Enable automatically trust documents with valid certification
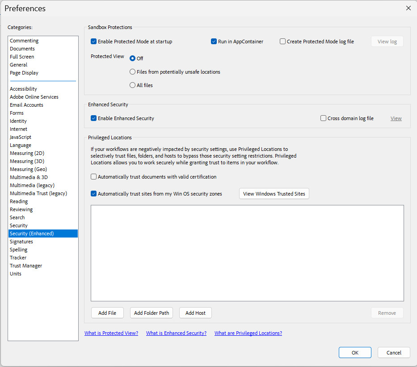The height and width of the screenshot is (367, 417). click(94, 177)
